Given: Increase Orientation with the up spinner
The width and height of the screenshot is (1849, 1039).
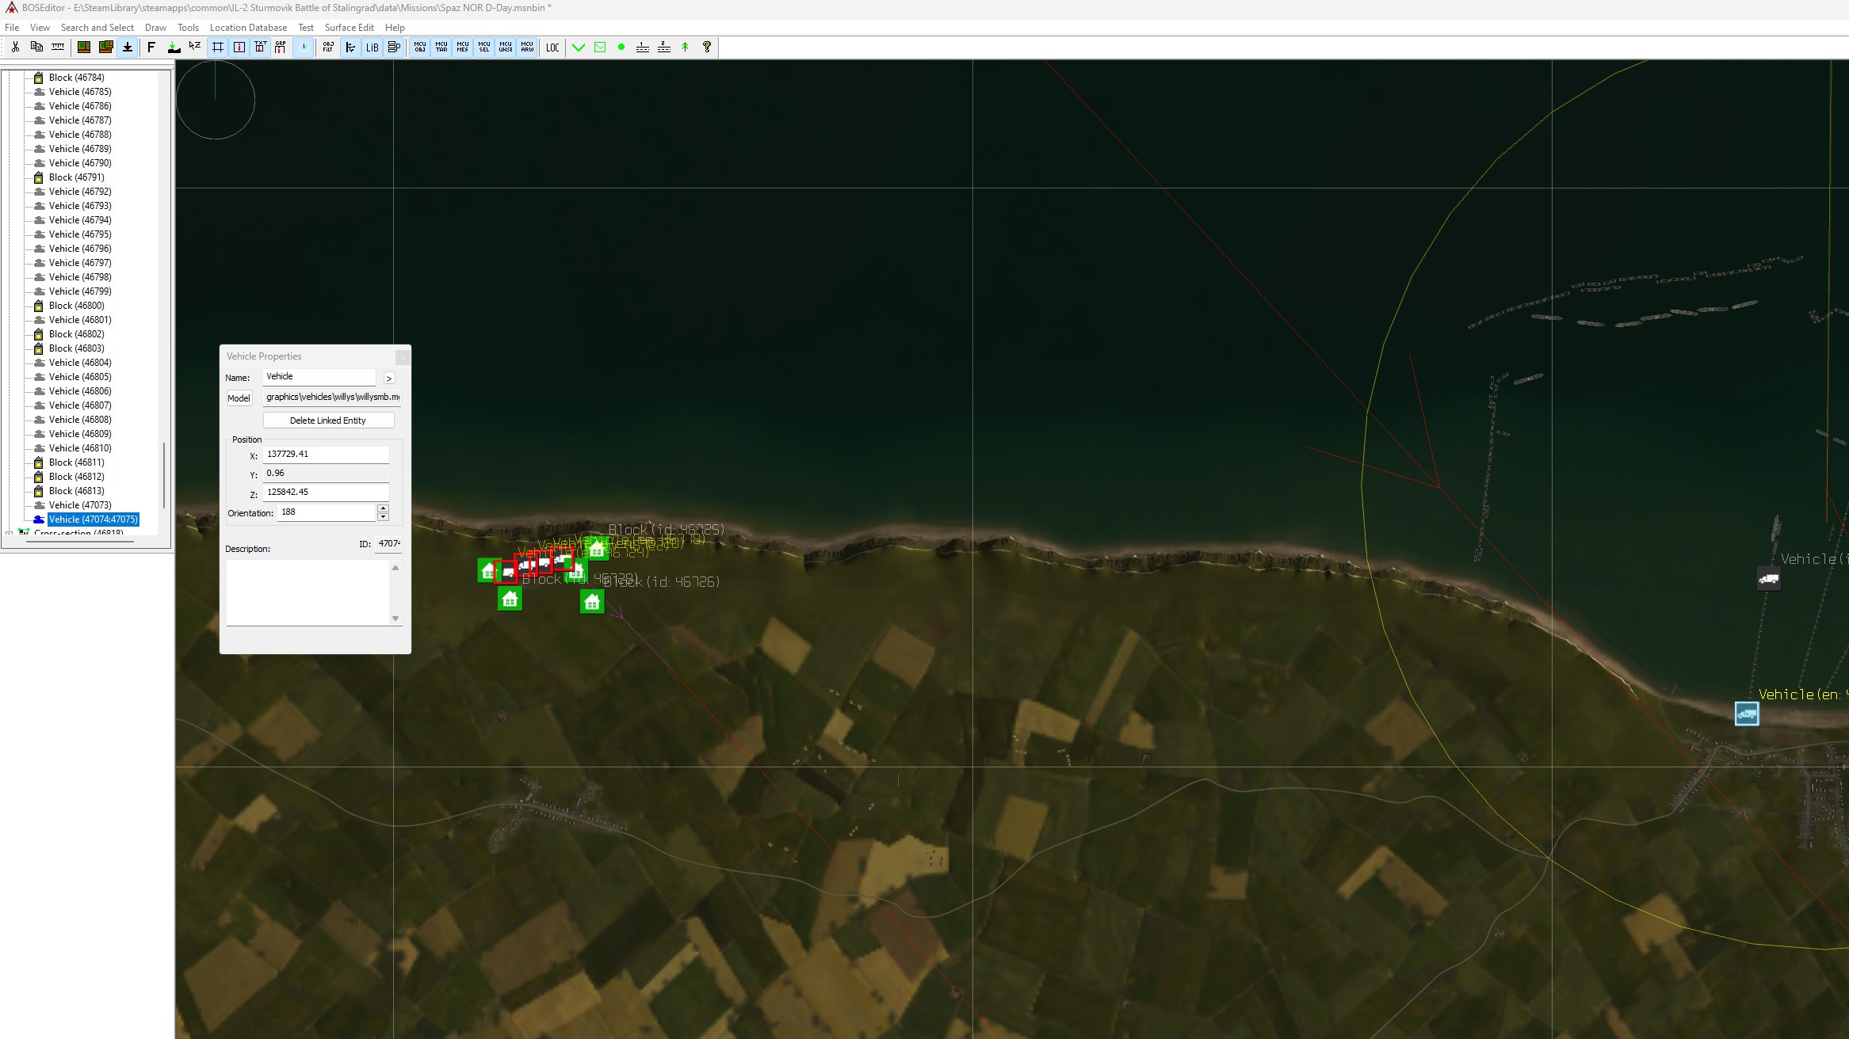Looking at the screenshot, I should click(384, 508).
